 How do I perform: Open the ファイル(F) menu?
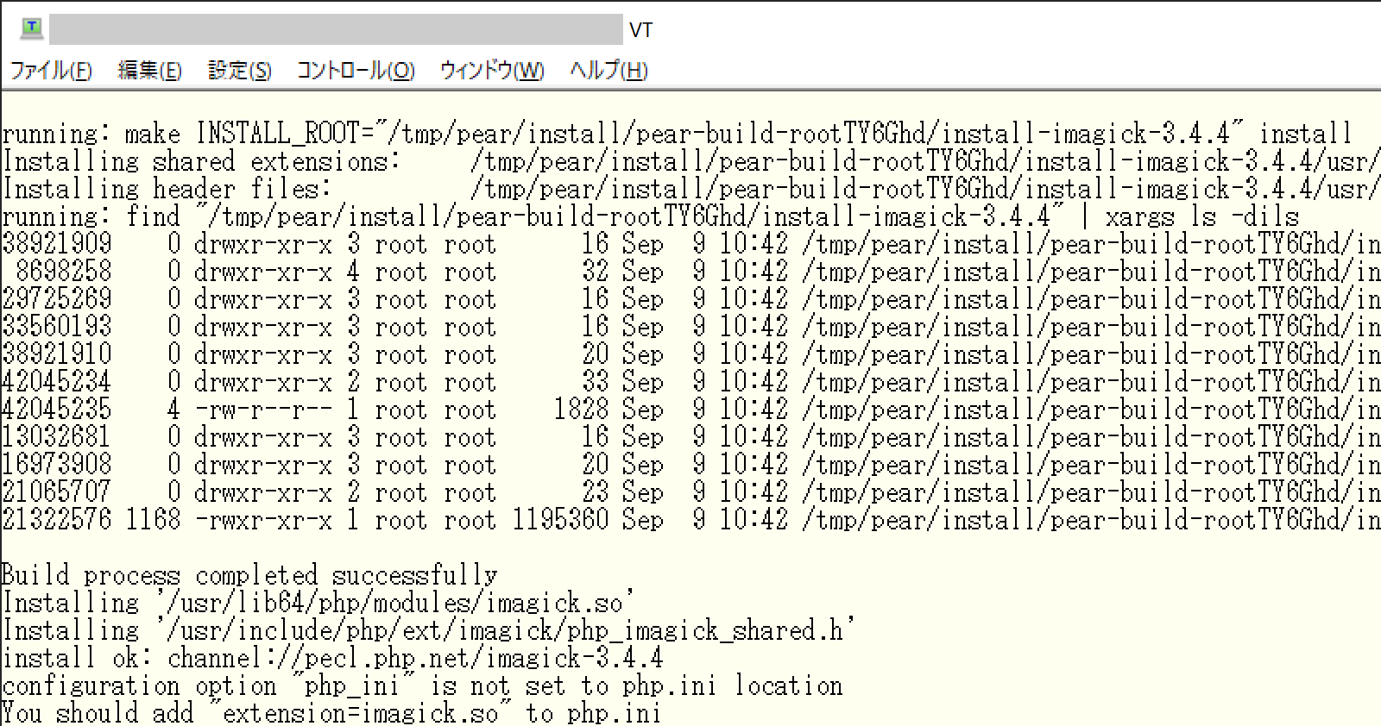click(x=51, y=71)
